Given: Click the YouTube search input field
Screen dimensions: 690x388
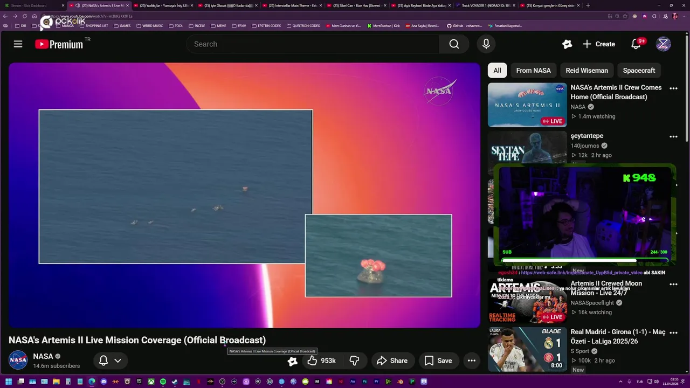Looking at the screenshot, I should tap(313, 44).
